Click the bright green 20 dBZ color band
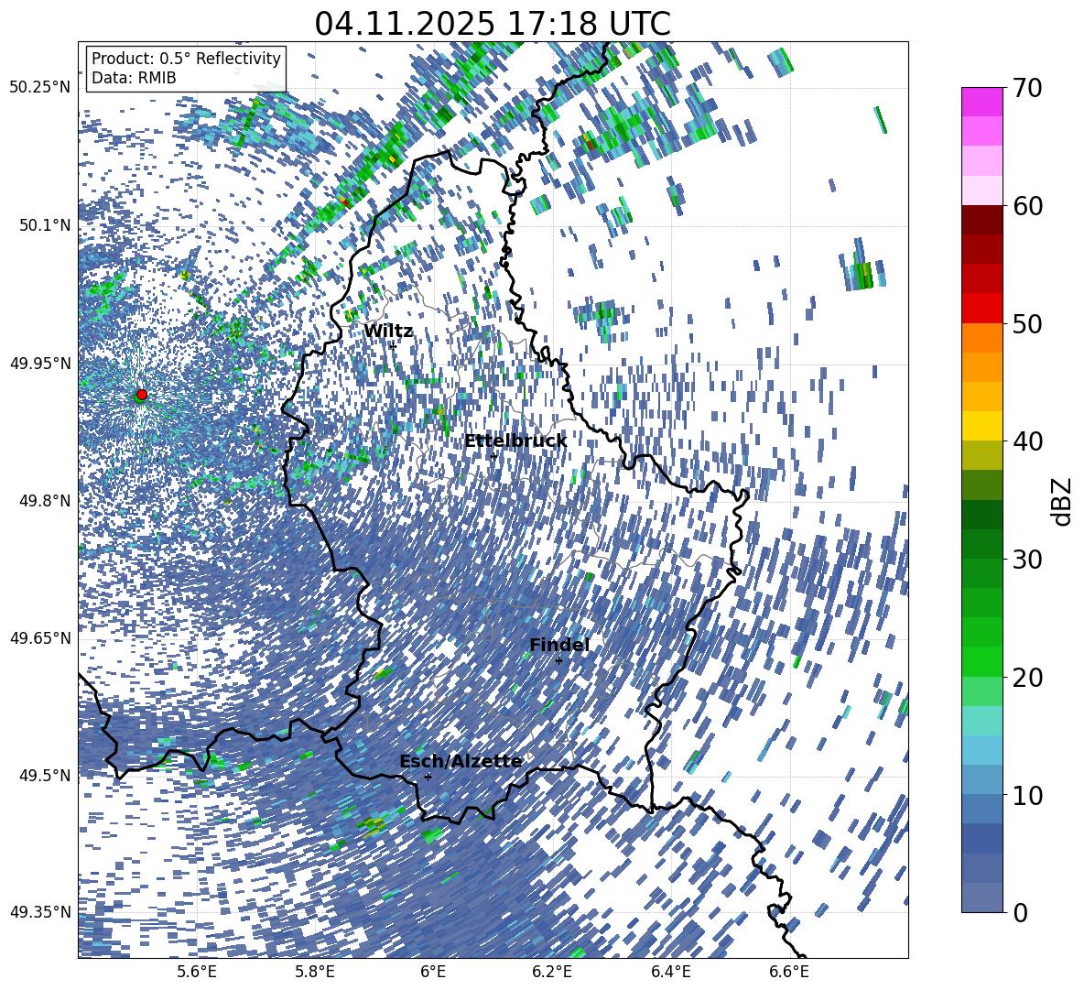1084x990 pixels. pos(981,661)
